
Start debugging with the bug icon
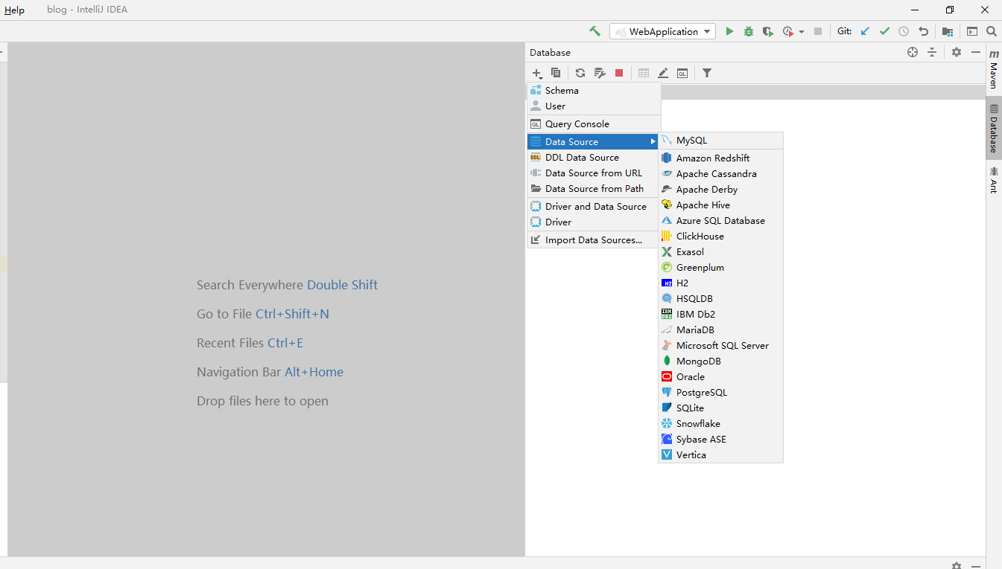click(x=749, y=31)
